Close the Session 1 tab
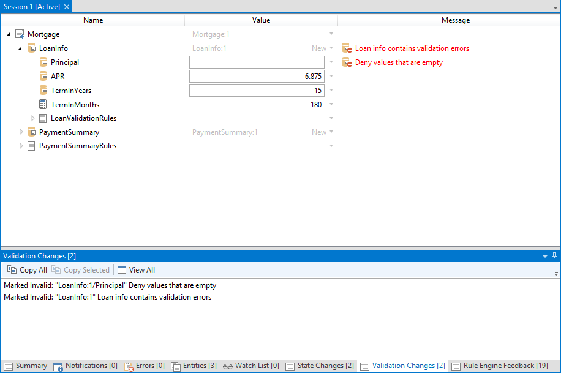This screenshot has height=373, width=561. click(67, 6)
